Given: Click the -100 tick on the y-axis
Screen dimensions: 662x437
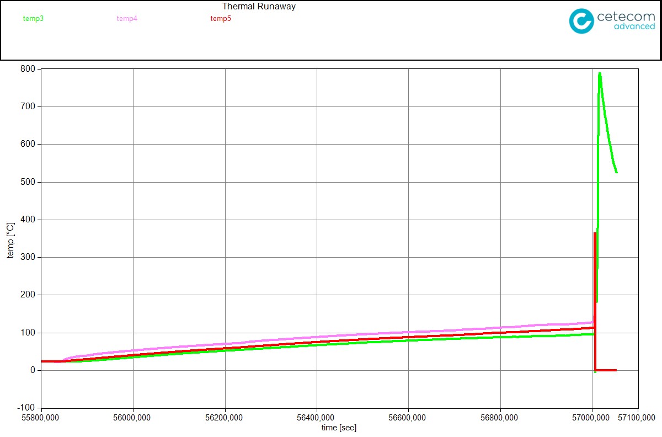Looking at the screenshot, I should click(x=26, y=408).
